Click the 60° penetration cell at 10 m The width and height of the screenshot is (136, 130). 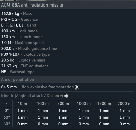22,124
